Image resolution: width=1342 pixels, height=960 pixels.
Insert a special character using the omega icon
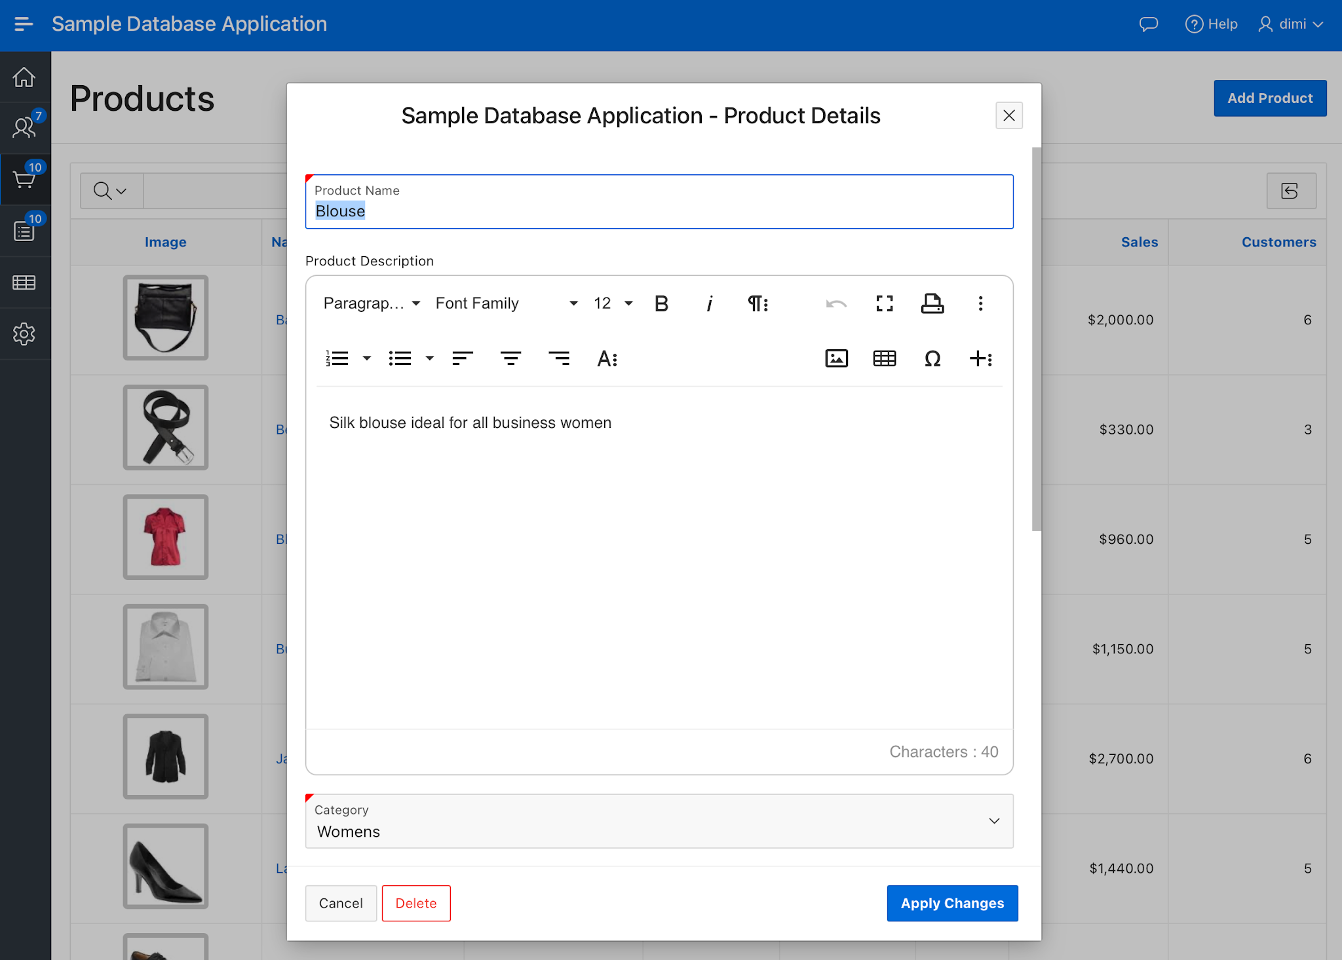[x=933, y=358]
